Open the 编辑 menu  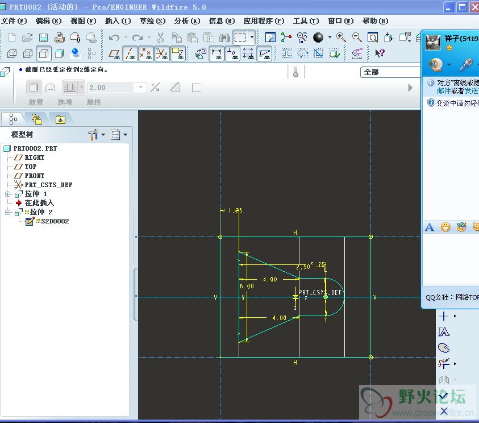48,21
